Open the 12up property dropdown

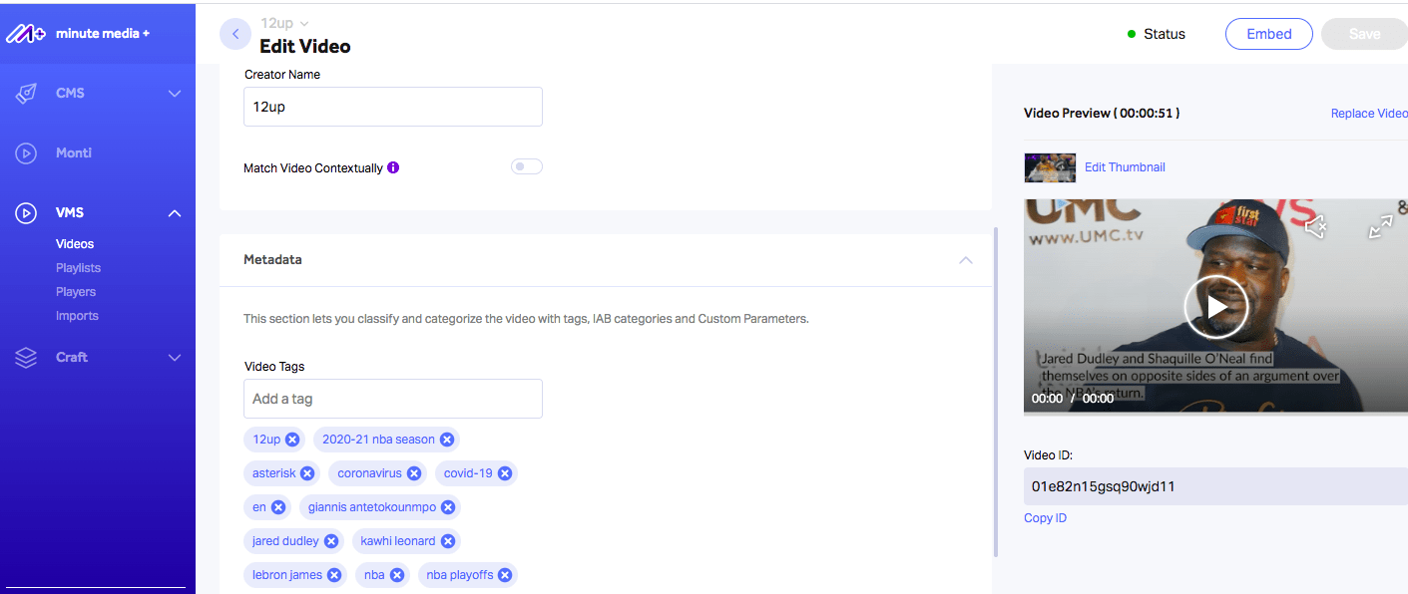point(284,23)
